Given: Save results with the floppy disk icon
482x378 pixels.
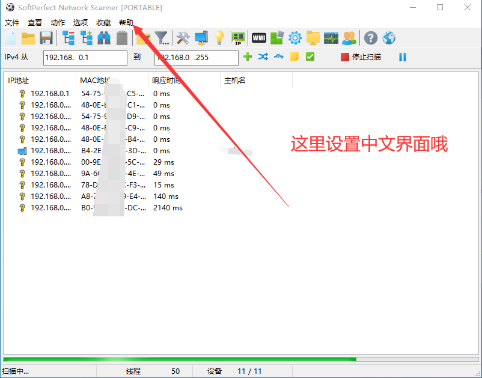Looking at the screenshot, I should (x=46, y=38).
